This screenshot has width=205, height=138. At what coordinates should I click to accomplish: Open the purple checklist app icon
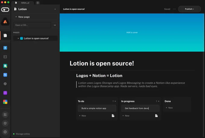click(x=5, y=93)
